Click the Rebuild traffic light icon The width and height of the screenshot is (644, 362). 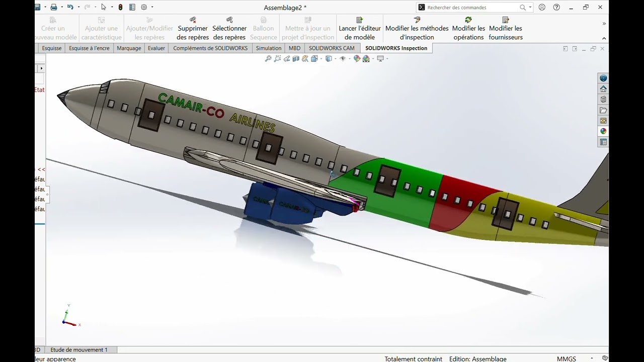(120, 7)
